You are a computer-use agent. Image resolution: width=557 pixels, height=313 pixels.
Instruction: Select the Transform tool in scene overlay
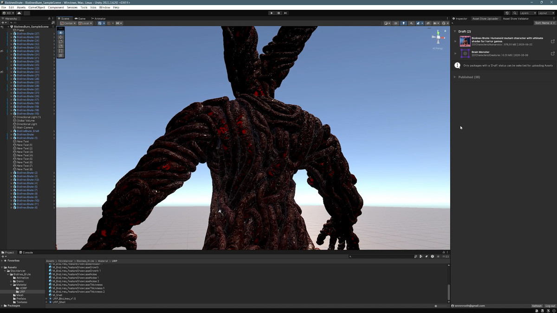pyautogui.click(x=61, y=56)
